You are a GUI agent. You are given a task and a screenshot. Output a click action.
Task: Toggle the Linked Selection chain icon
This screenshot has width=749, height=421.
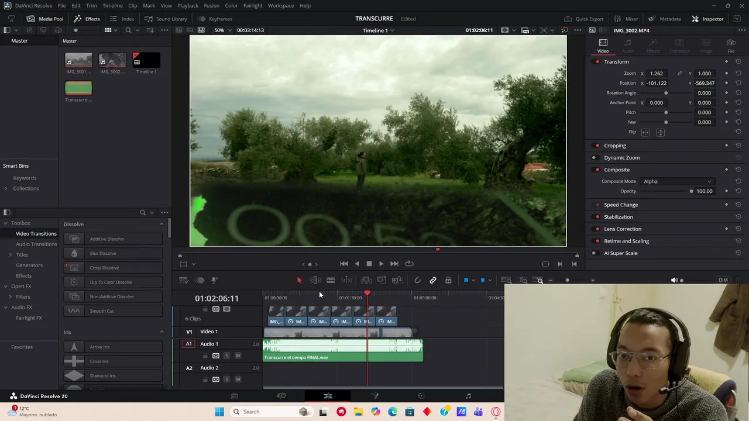point(433,281)
